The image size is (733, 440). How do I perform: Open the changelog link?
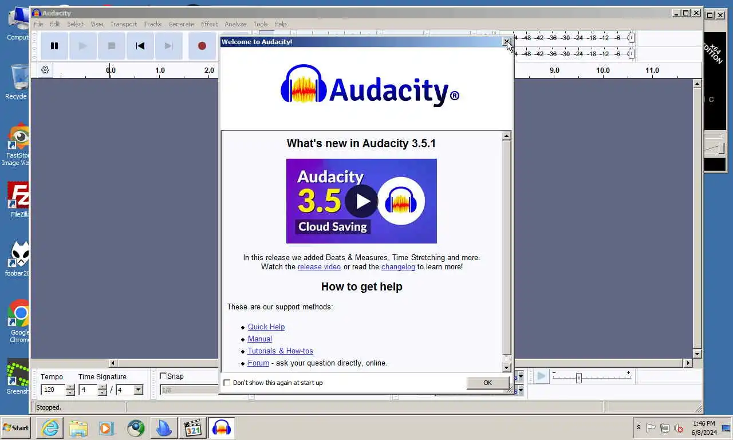(398, 266)
